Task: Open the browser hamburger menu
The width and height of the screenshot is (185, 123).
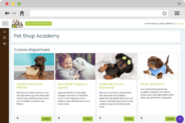Action: [177, 13]
